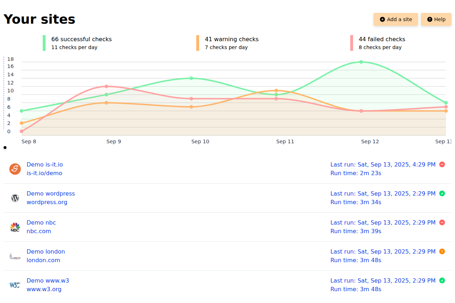
Task: Click green success status icon for wordpress
Action: 442,193
